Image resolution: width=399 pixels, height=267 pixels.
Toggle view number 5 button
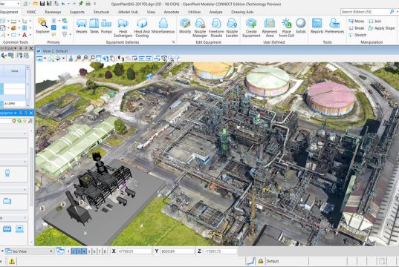click(x=89, y=251)
